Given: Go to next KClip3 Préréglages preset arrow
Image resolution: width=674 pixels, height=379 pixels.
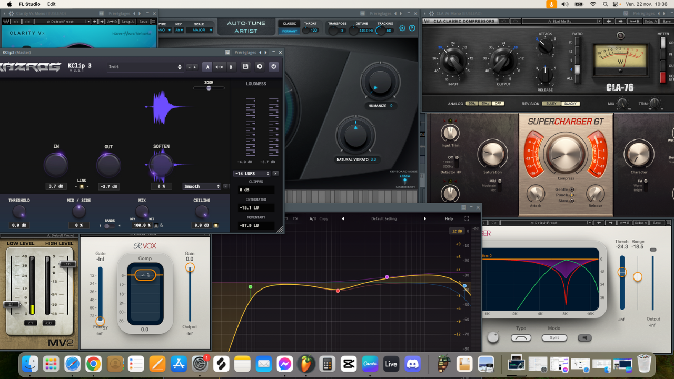Looking at the screenshot, I should tap(266, 52).
